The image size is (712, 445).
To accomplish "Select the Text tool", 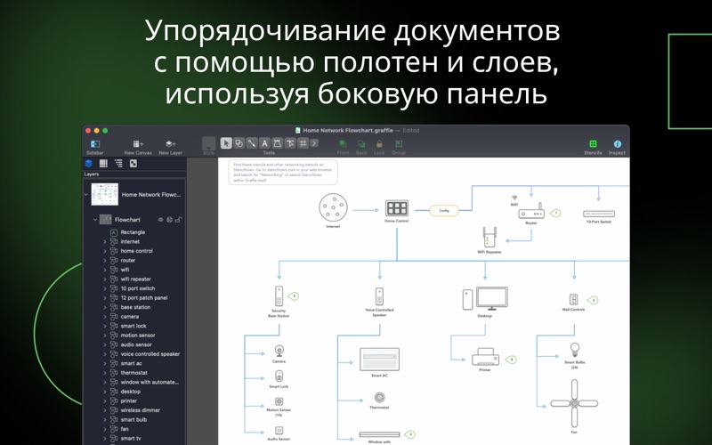I will click(x=264, y=143).
